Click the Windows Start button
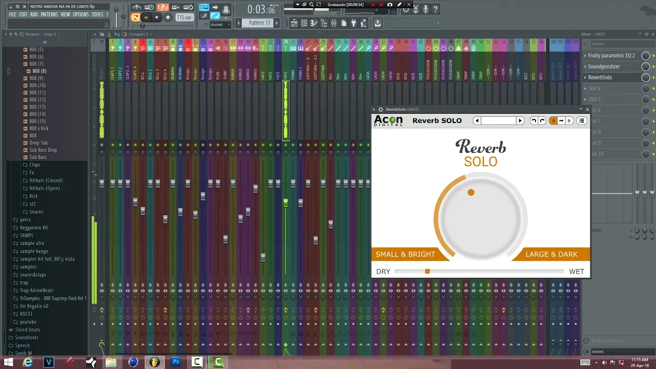 pyautogui.click(x=8, y=362)
